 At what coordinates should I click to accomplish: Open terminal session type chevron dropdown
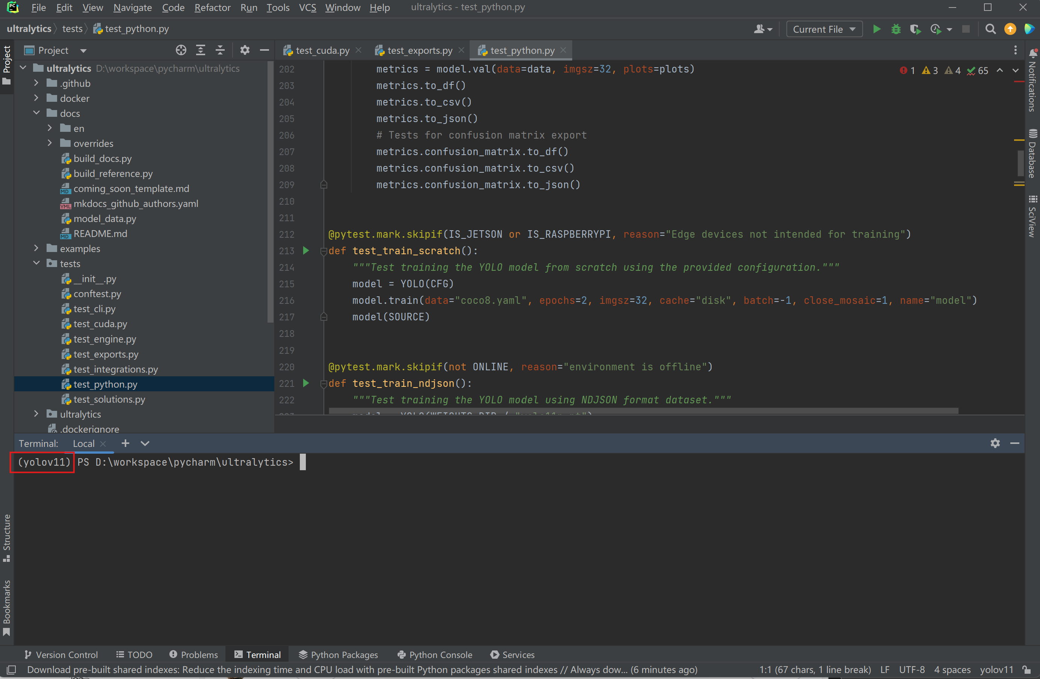(x=145, y=443)
